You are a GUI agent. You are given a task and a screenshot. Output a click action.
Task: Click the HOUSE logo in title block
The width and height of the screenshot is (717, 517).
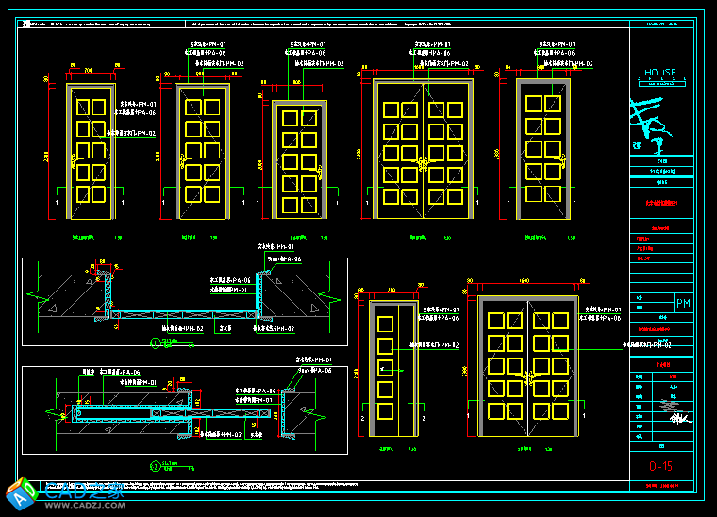(x=660, y=74)
